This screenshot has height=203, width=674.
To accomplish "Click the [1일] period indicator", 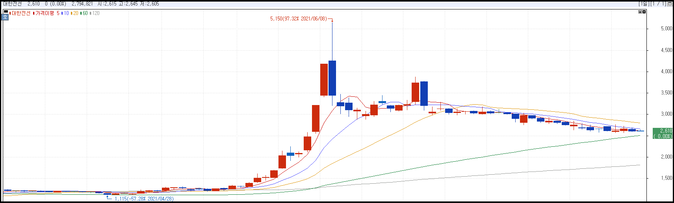I will 644,4.
